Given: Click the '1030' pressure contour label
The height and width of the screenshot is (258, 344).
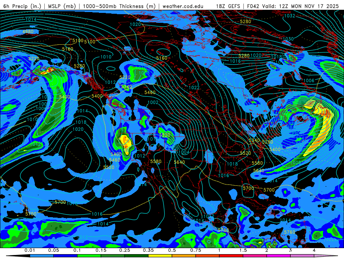Looking at the screenshot, I should tap(288, 39).
